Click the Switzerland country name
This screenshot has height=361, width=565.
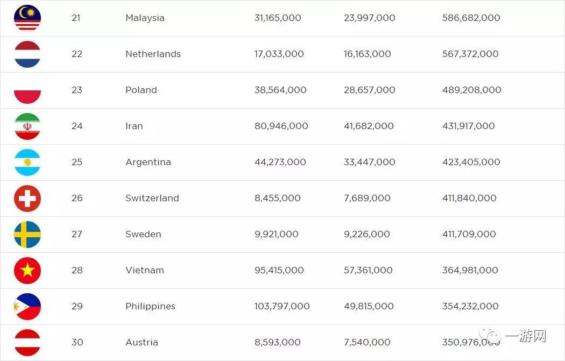[152, 198]
